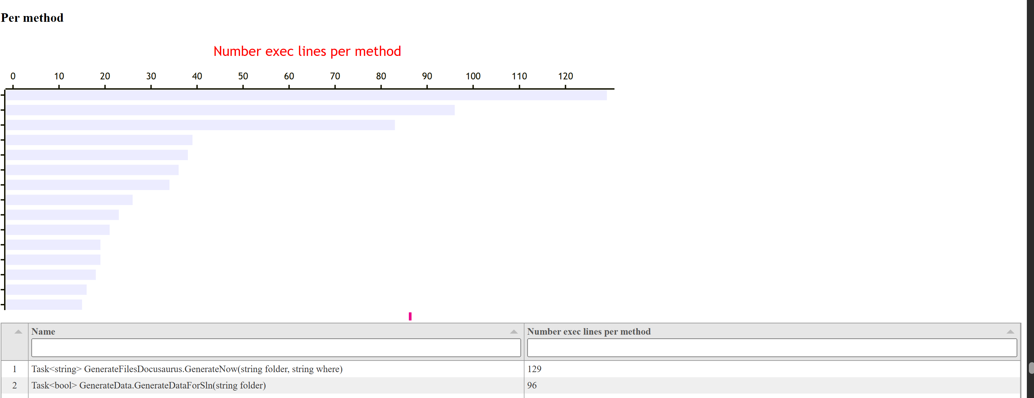1034x398 pixels.
Task: Click the Name column header label
Action: [43, 332]
